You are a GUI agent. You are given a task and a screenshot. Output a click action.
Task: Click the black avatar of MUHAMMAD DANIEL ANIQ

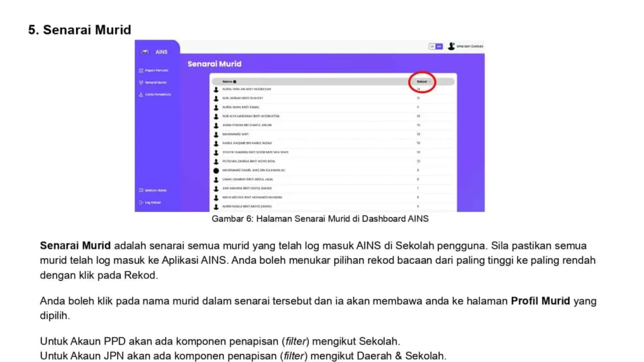tap(216, 170)
